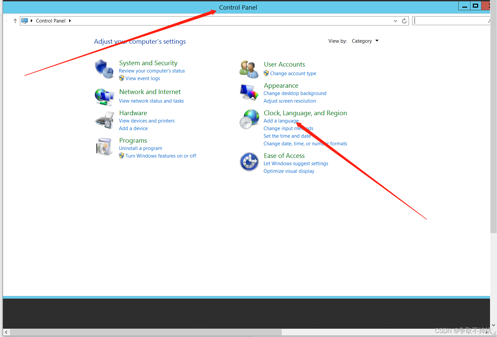Click Change account type link
This screenshot has height=337, width=497.
click(293, 73)
